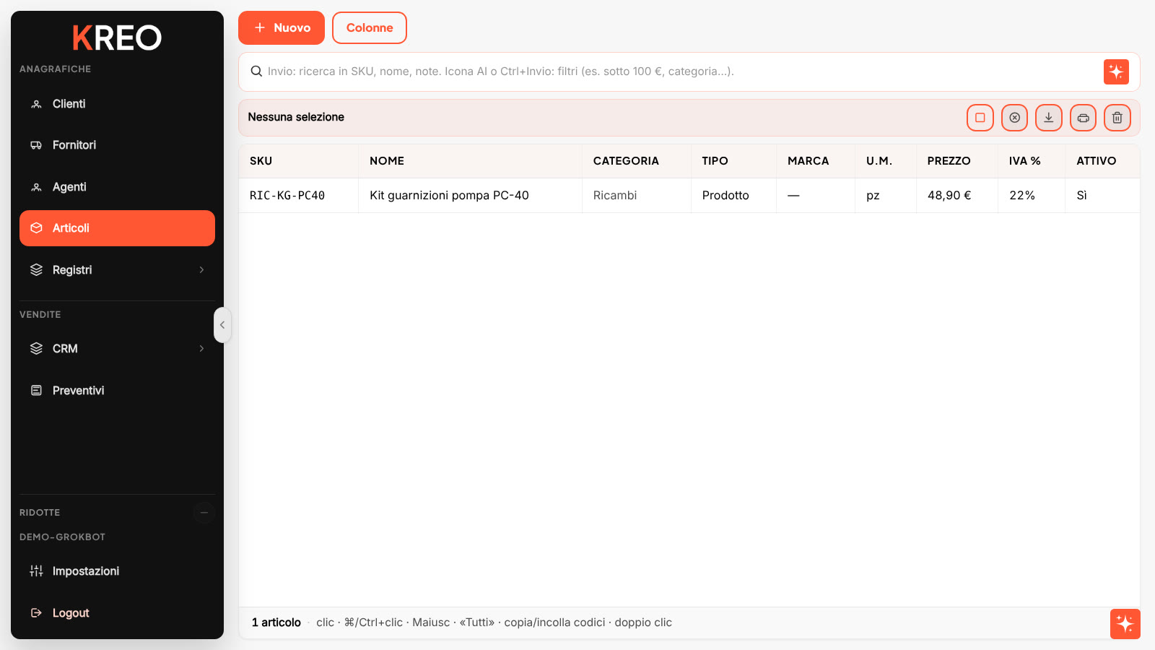1155x650 pixels.
Task: Open Preventivi in sidebar
Action: click(x=117, y=391)
